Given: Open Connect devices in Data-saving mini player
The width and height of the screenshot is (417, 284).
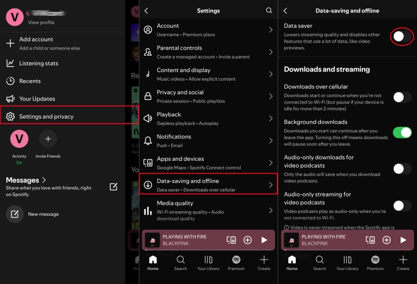Looking at the screenshot, I should tap(370, 240).
